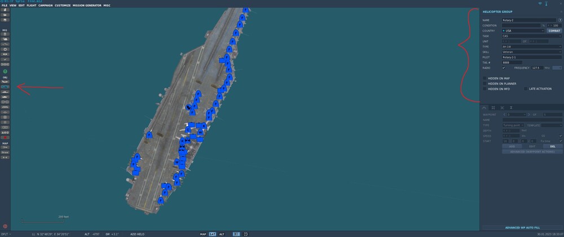Click the green Fly mission button
Viewport: 564px width, 237px height.
(x=5, y=71)
